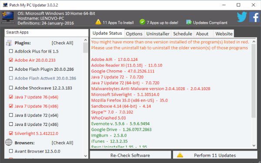Click the Perform 11 Updates button
The image size is (261, 163).
point(215,155)
